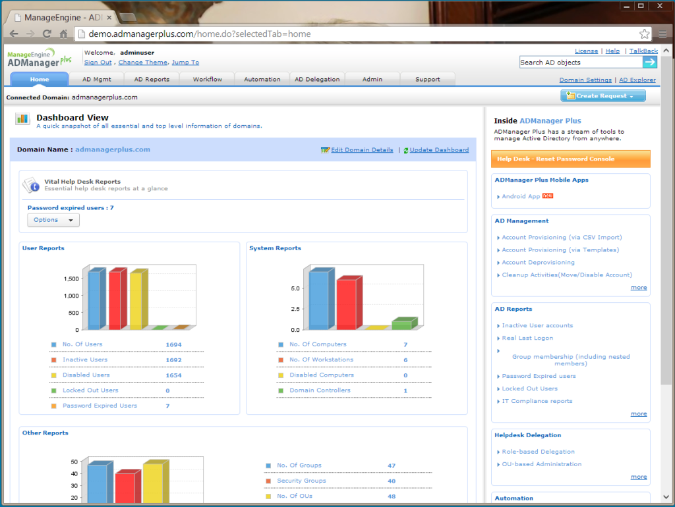Open the AD Reports tab
The height and width of the screenshot is (507, 675).
(152, 79)
